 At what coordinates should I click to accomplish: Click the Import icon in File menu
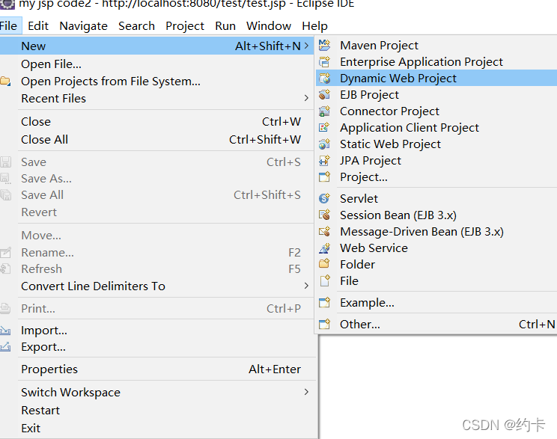[5, 331]
